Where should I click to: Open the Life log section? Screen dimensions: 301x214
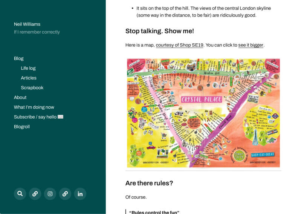click(x=28, y=68)
